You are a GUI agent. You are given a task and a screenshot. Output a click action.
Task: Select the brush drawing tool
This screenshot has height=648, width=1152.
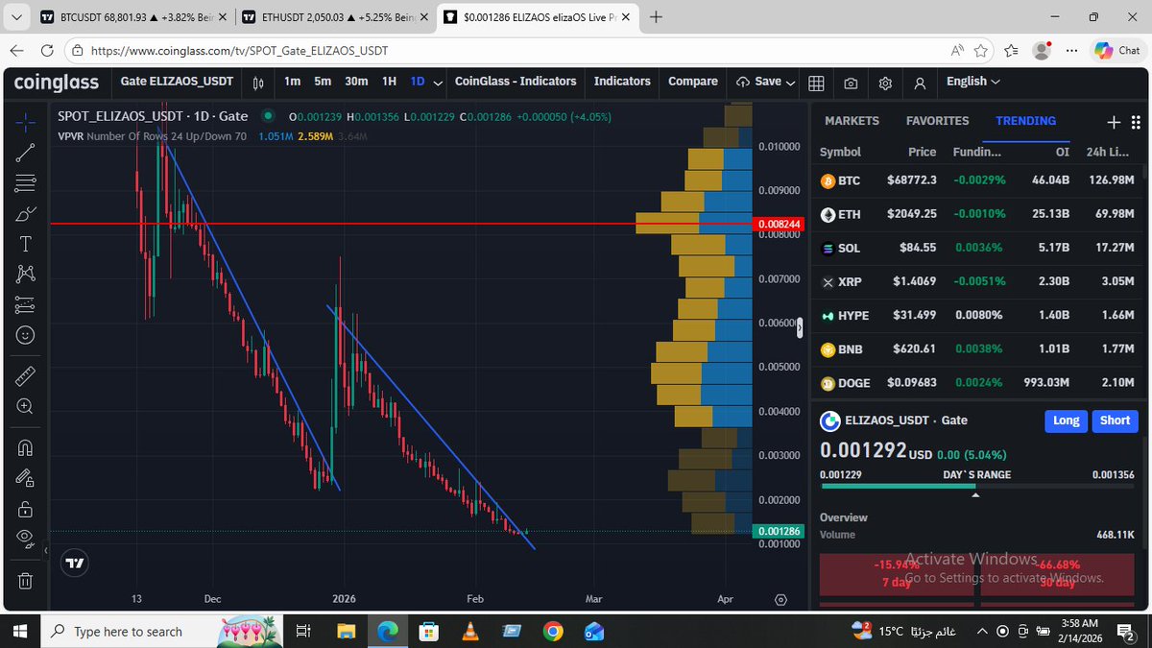26,213
